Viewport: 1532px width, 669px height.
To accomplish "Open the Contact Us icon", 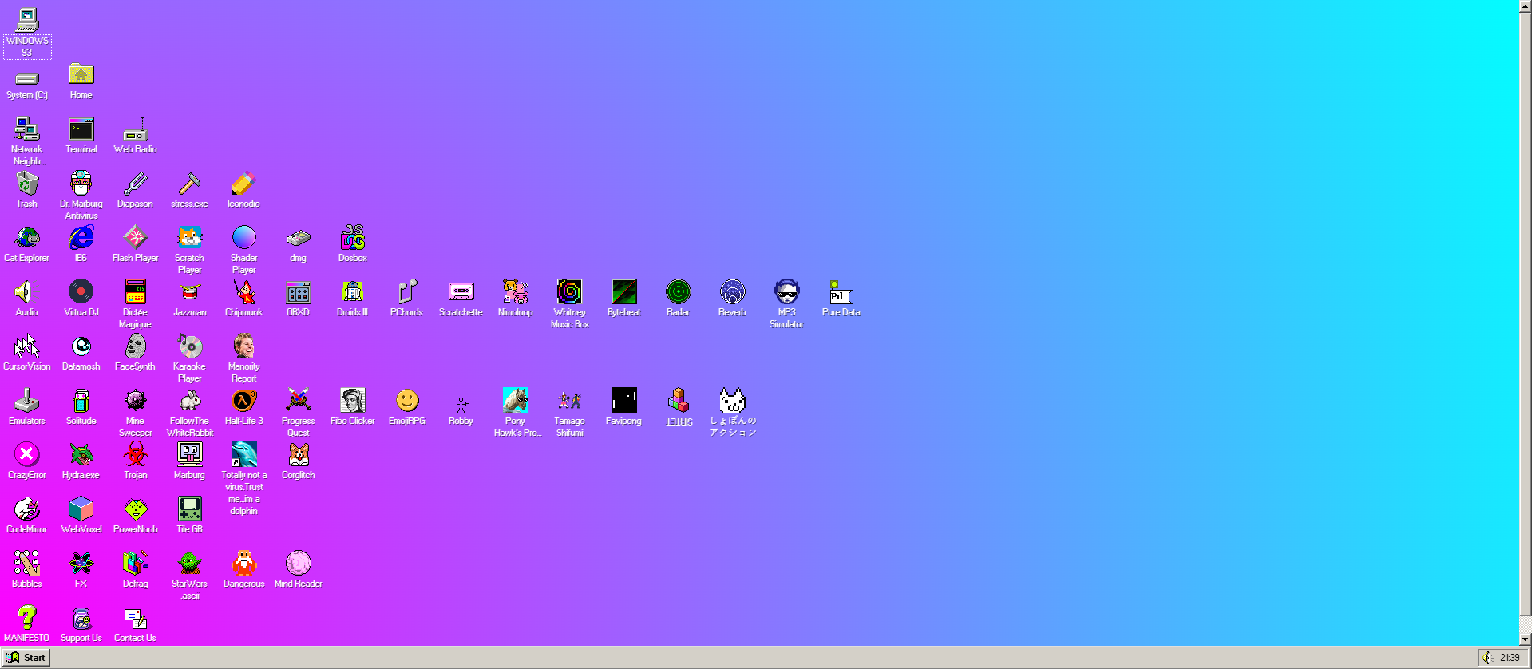I will pyautogui.click(x=135, y=618).
